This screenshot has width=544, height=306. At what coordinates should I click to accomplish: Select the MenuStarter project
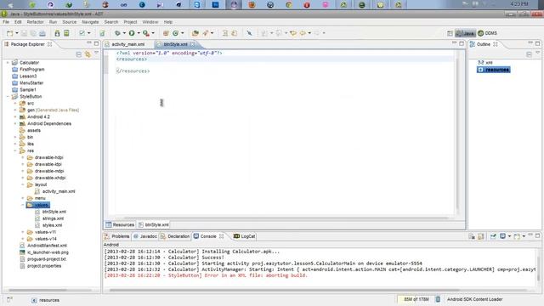tap(31, 83)
